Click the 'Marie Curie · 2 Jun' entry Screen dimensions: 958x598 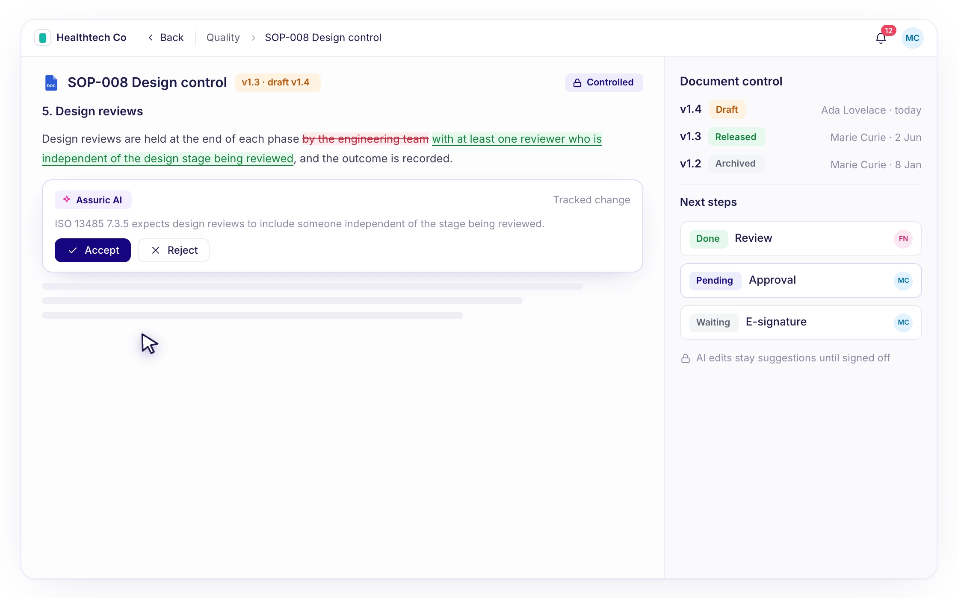(x=876, y=138)
